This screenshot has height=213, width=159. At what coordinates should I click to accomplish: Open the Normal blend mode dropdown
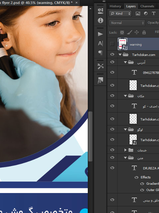click(127, 23)
